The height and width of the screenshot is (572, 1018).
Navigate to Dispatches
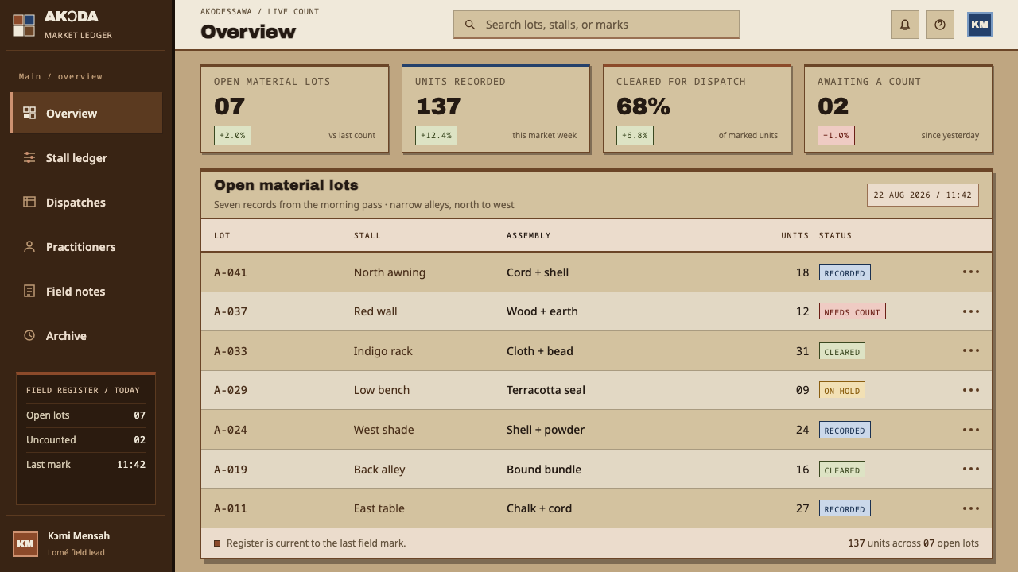pos(86,202)
